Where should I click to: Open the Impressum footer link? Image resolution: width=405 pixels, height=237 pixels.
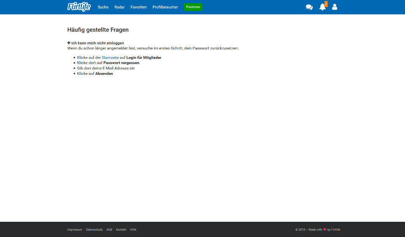[75, 230]
